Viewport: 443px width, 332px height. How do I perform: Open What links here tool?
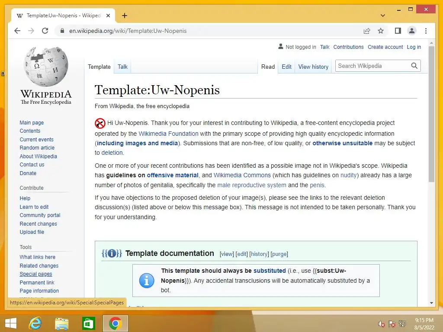pyautogui.click(x=37, y=257)
